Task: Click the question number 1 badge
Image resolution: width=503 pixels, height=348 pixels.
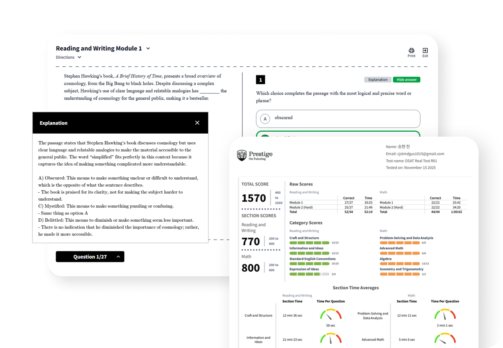Action: coord(260,80)
